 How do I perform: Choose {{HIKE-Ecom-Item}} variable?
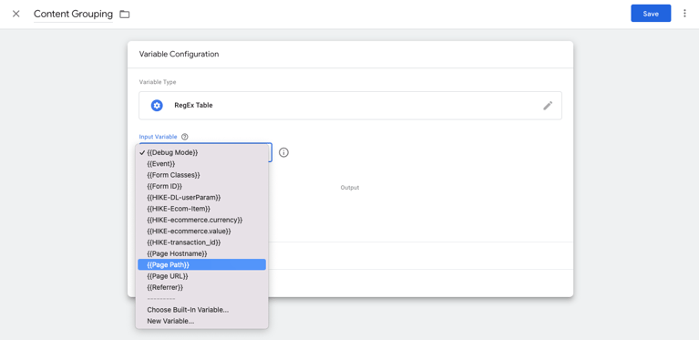coord(202,209)
